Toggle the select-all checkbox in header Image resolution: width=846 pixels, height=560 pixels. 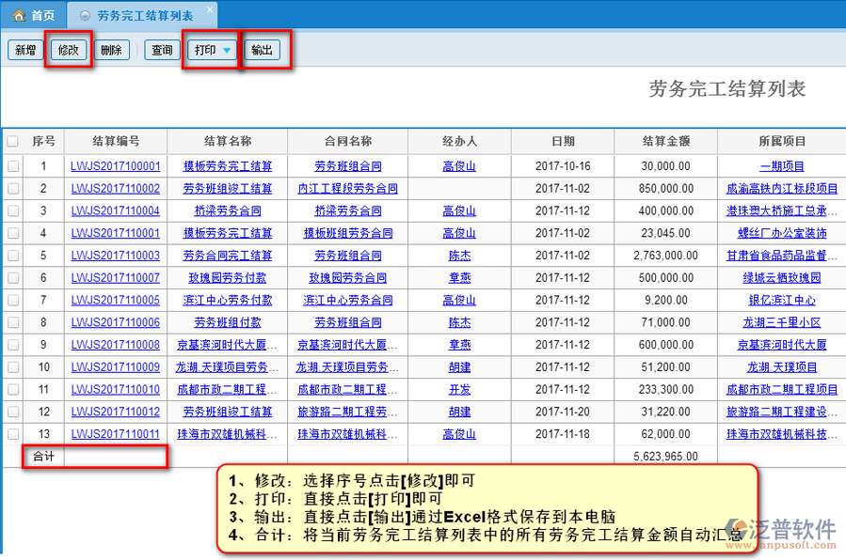coord(13,142)
